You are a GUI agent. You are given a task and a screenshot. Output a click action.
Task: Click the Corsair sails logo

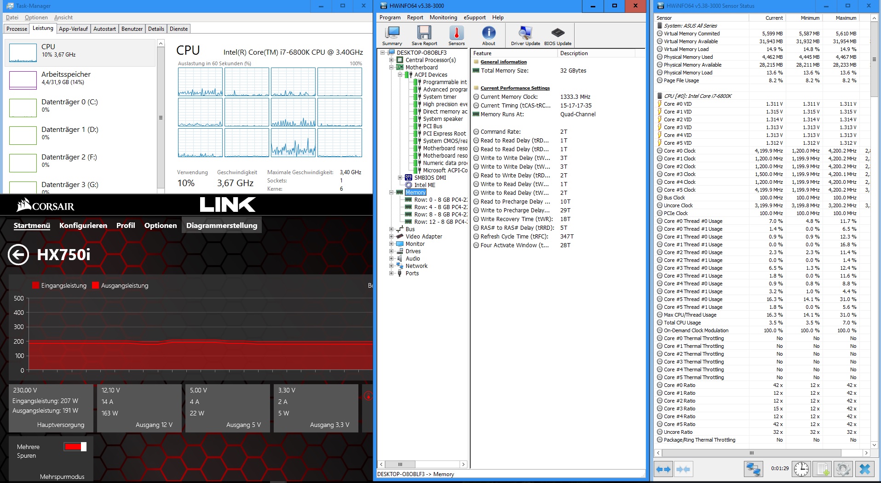click(24, 205)
